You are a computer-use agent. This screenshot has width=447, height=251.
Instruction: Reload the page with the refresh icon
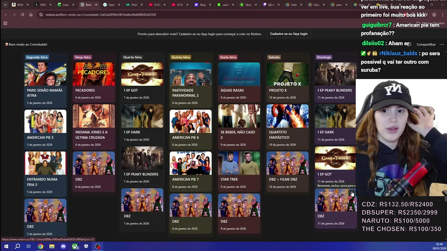tap(22, 15)
